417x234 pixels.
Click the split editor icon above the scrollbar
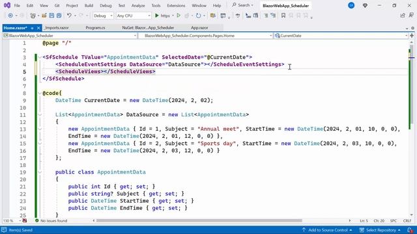click(x=412, y=36)
